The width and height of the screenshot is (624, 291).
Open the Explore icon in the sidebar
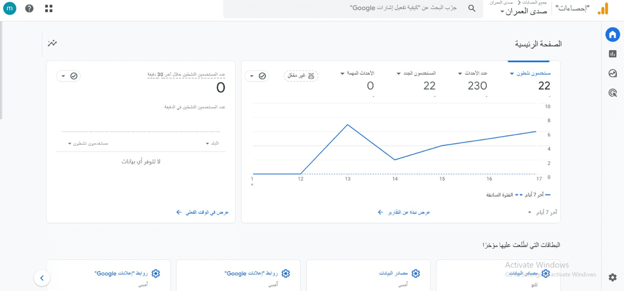pyautogui.click(x=613, y=74)
